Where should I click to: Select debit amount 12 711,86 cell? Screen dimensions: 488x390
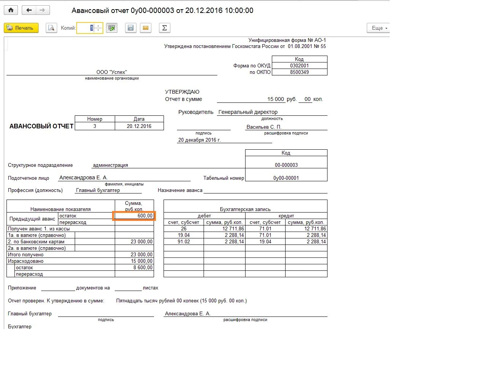click(225, 229)
